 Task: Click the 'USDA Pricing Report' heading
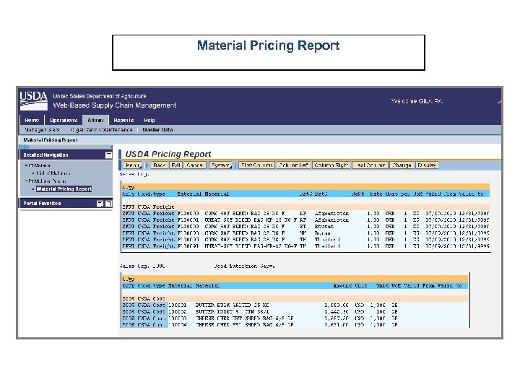tap(168, 154)
